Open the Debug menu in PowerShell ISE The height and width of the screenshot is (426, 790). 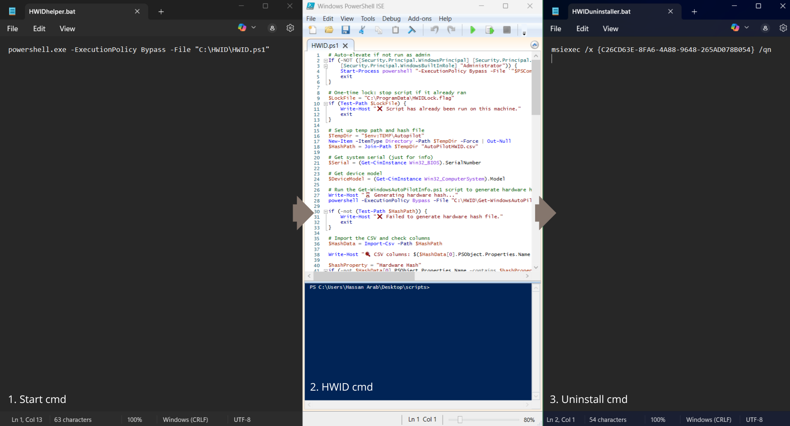point(391,19)
